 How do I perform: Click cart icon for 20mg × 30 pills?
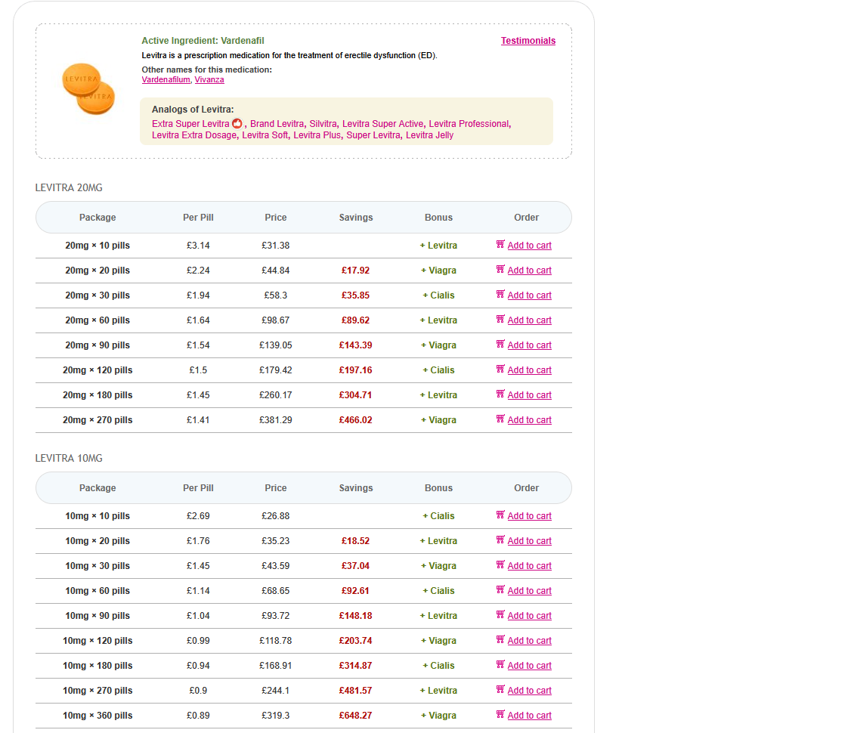pos(500,294)
